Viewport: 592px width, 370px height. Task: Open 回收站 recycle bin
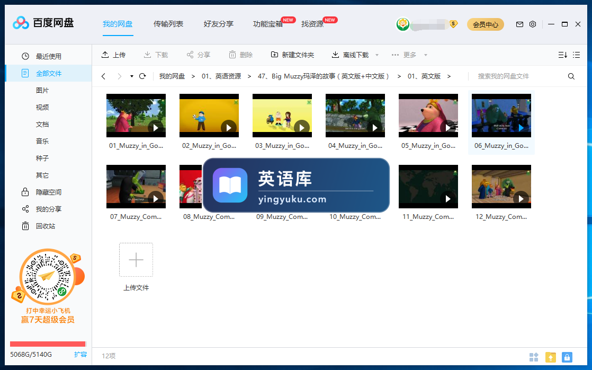coord(46,226)
